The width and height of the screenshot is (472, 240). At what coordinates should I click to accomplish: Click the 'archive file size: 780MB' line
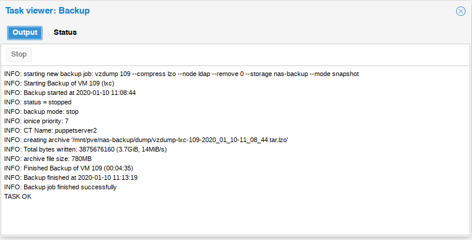(x=48, y=159)
